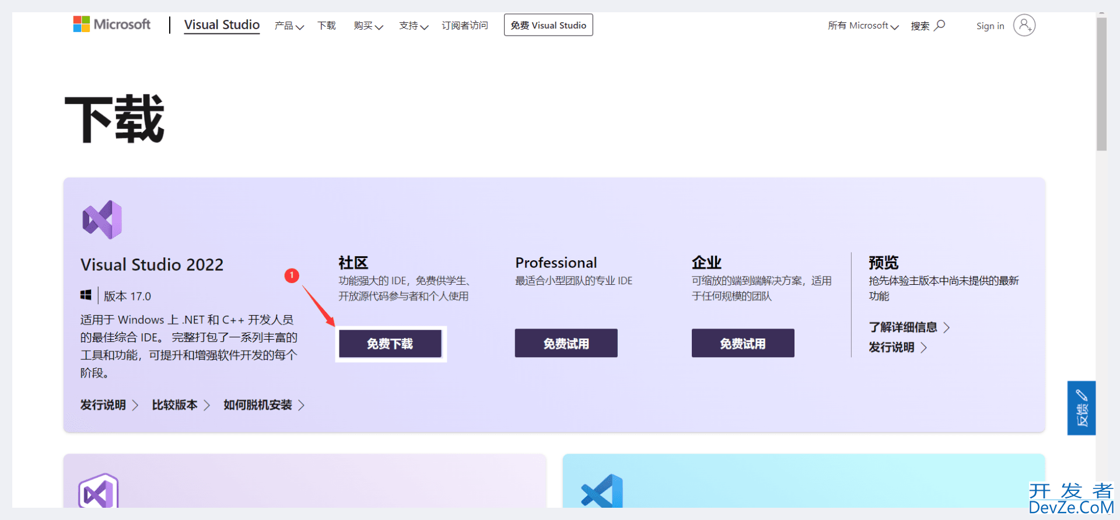Click 免费试用 under 企业
The height and width of the screenshot is (520, 1120).
[743, 343]
